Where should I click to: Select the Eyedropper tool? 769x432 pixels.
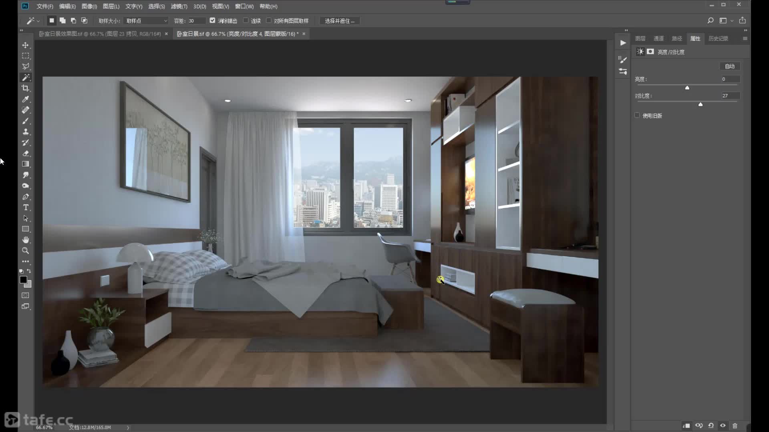[x=25, y=99]
